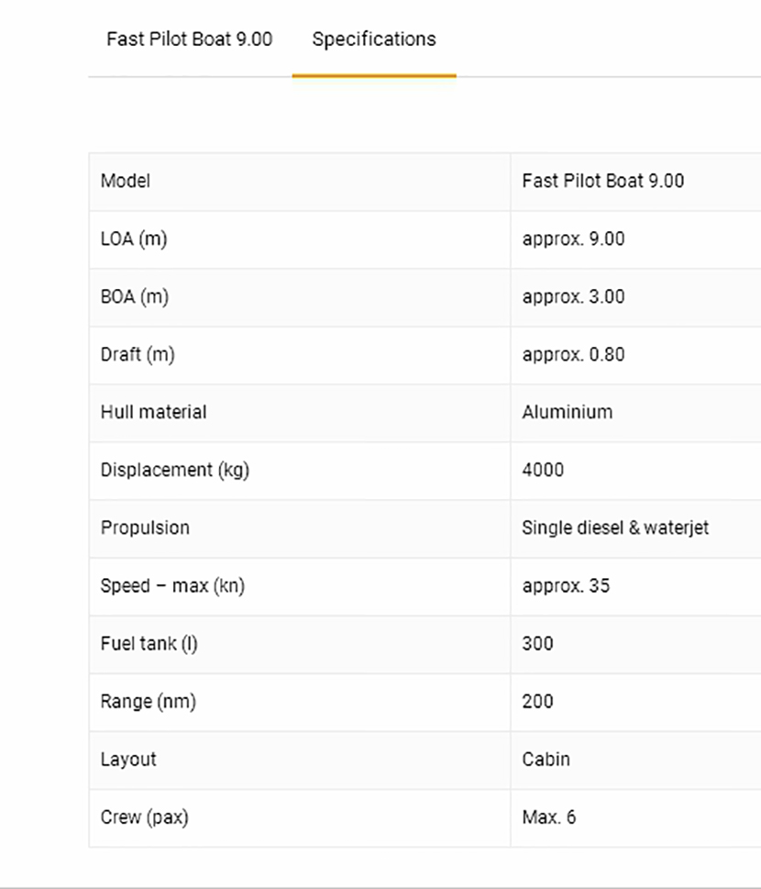Select the BOA (m) row label

click(x=134, y=296)
